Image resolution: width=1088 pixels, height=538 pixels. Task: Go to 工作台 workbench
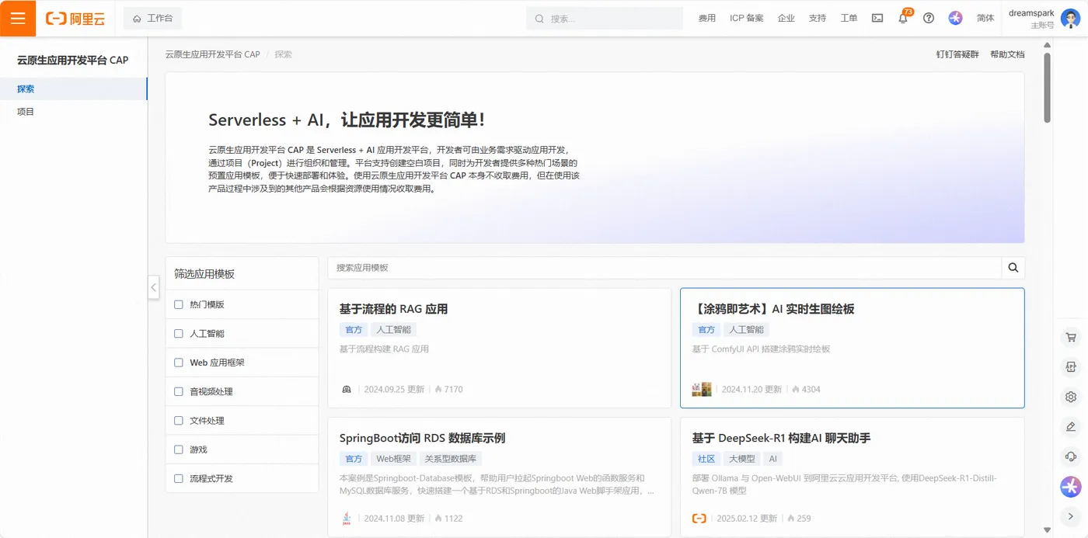coord(153,18)
